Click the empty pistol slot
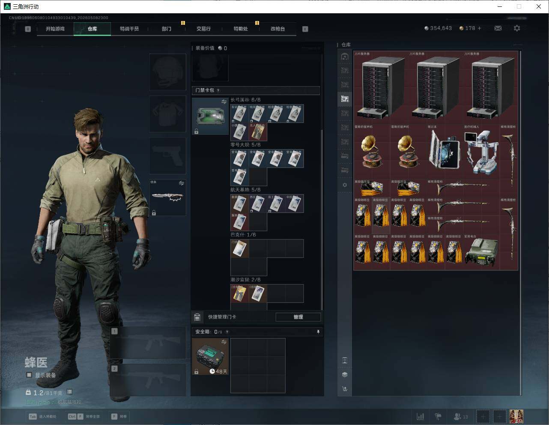The image size is (549, 425). (x=167, y=156)
